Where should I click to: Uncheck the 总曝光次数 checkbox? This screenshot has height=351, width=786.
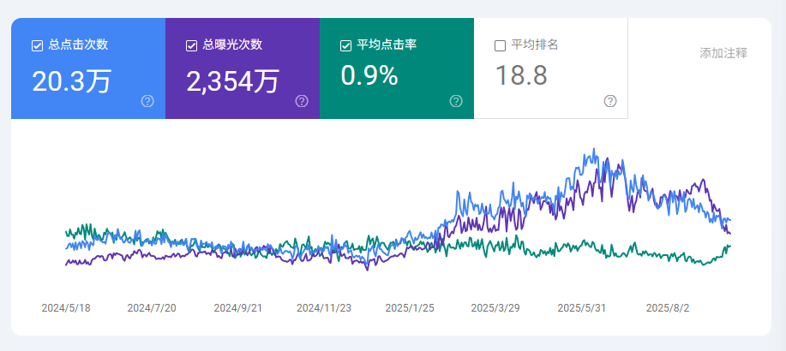pyautogui.click(x=191, y=45)
